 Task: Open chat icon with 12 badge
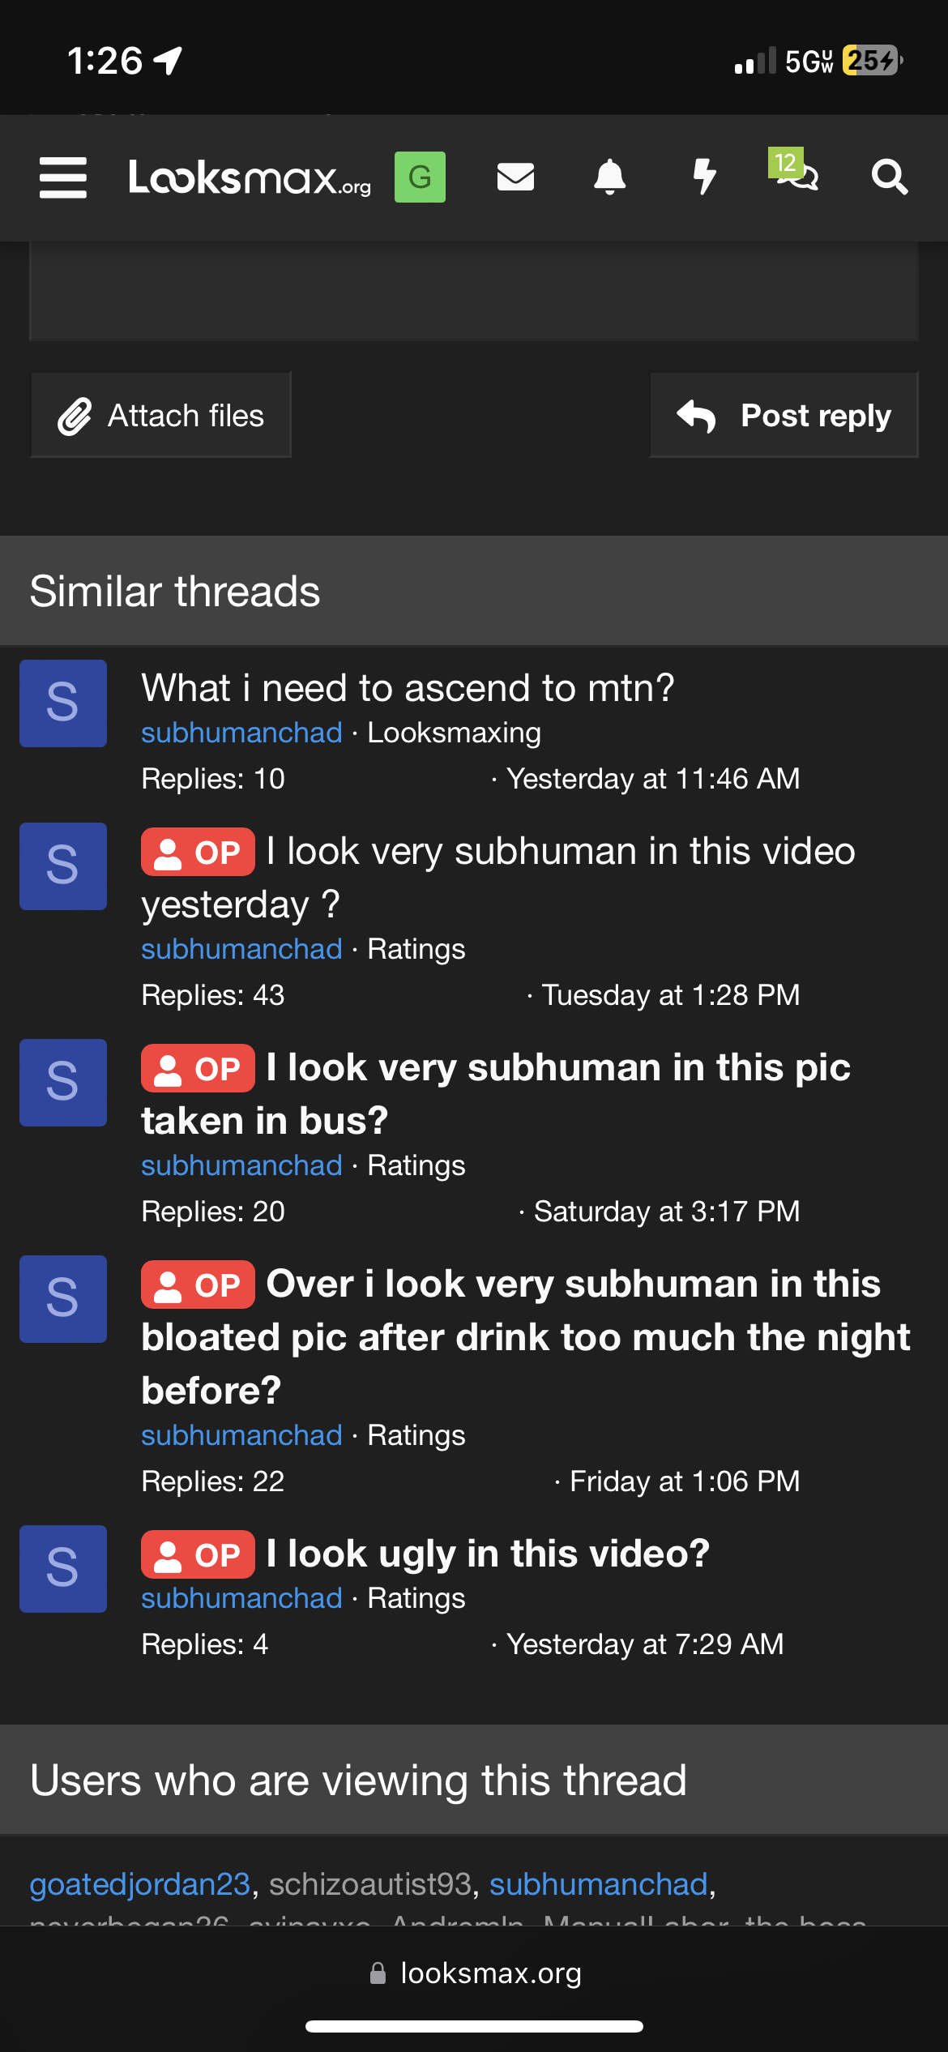(x=794, y=170)
